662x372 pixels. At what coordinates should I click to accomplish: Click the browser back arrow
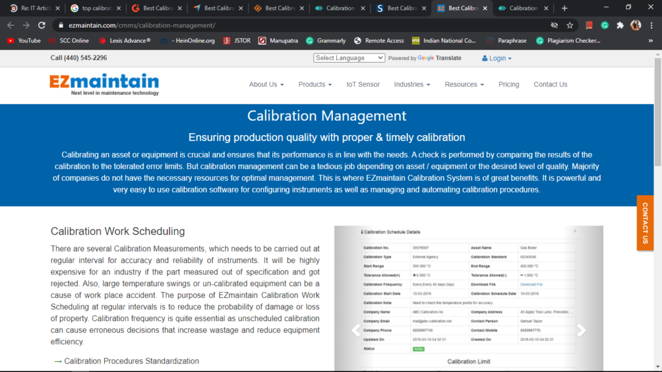[10, 25]
